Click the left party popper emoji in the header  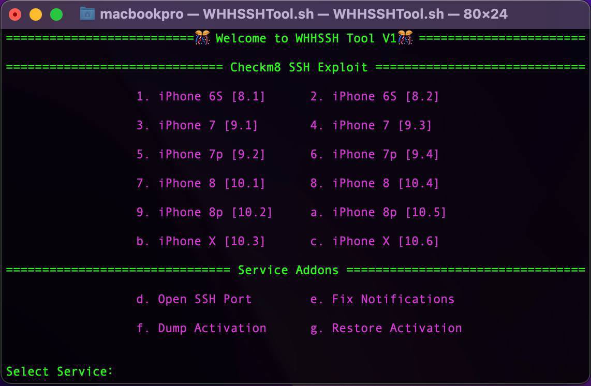click(x=202, y=38)
